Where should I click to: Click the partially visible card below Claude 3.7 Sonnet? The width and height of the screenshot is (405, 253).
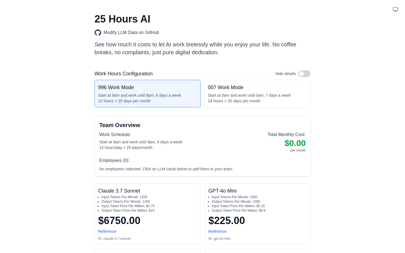pos(147,251)
